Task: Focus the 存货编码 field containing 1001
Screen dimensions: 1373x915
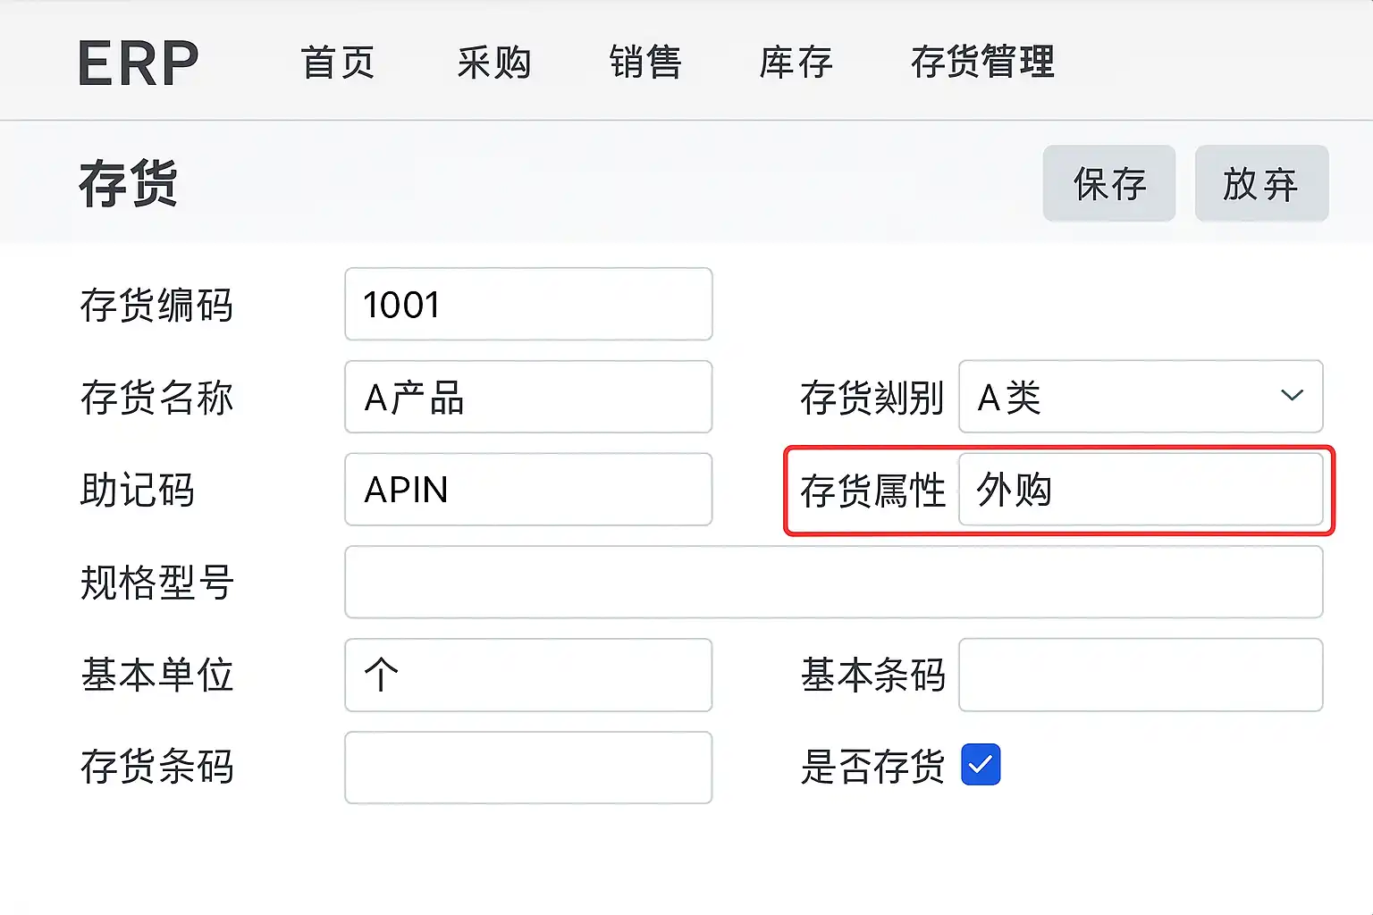Action: coord(528,305)
